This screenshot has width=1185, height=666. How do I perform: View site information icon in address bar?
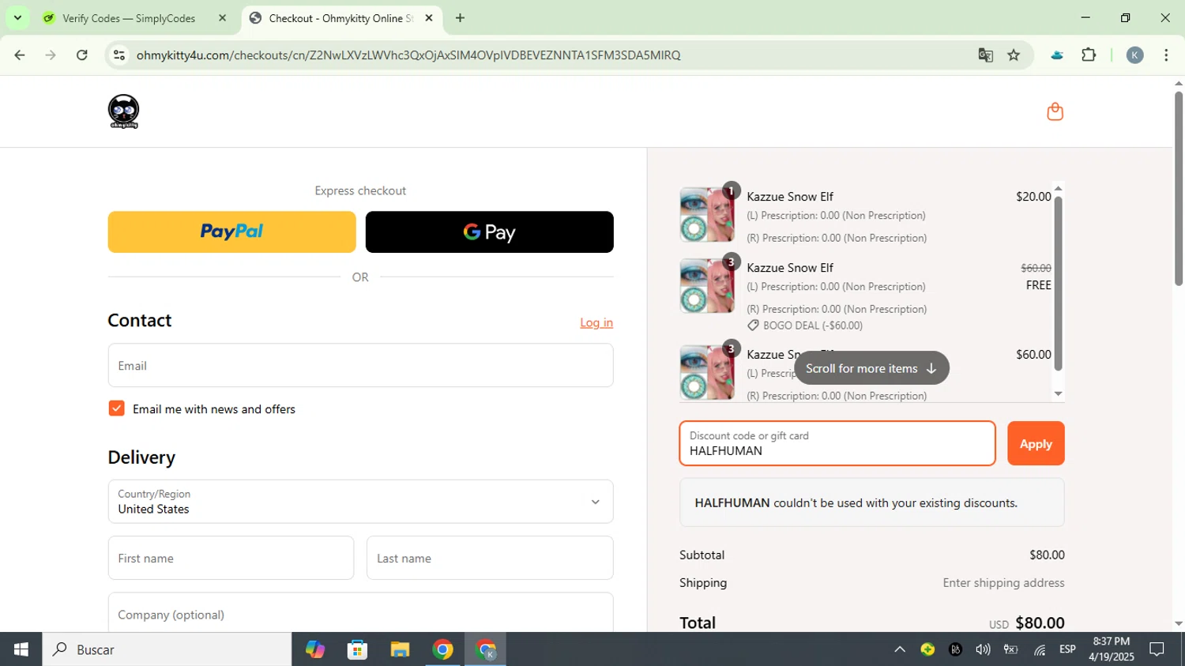[119, 55]
